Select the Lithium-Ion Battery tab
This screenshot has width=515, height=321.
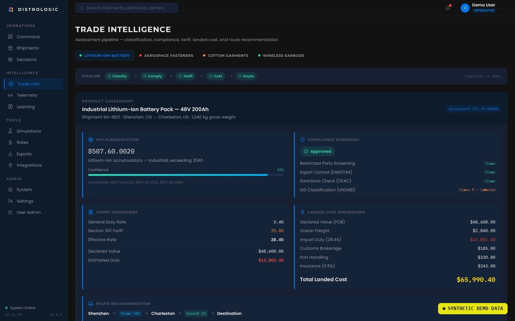coord(105,56)
